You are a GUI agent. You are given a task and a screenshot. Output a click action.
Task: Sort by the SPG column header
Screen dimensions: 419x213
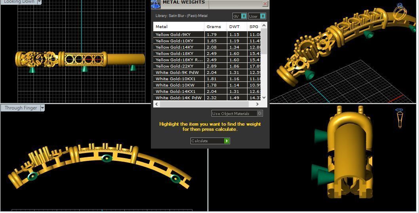(254, 26)
